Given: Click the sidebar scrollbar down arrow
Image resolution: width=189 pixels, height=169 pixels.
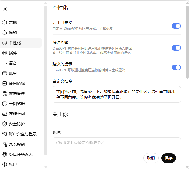Looking at the screenshot, I should (x=46, y=167).
